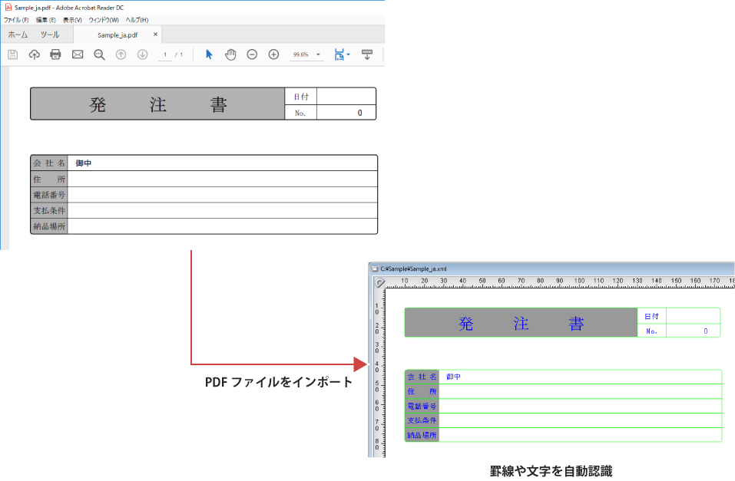Select blue 発注書 text in xml editor
Viewport: 735px width, 481px height.
(x=521, y=323)
